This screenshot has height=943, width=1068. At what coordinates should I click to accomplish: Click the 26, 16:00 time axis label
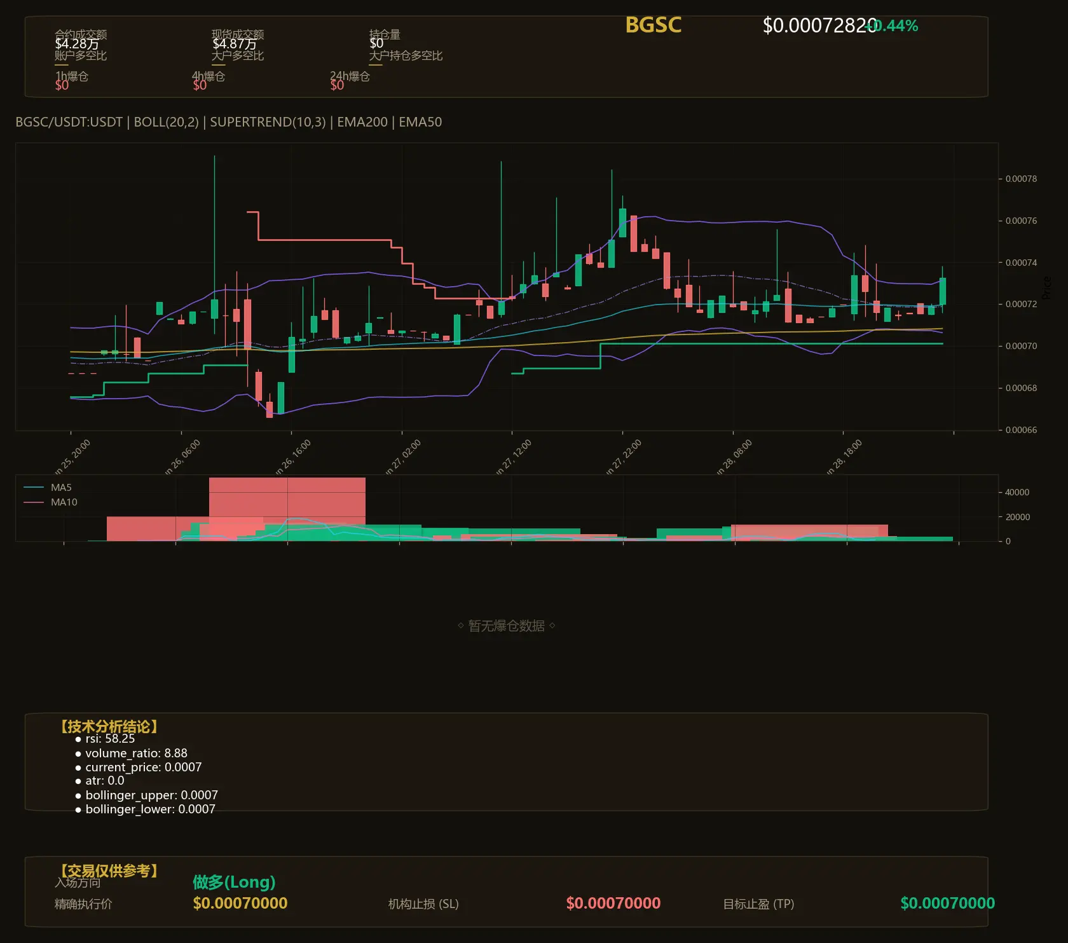point(292,457)
